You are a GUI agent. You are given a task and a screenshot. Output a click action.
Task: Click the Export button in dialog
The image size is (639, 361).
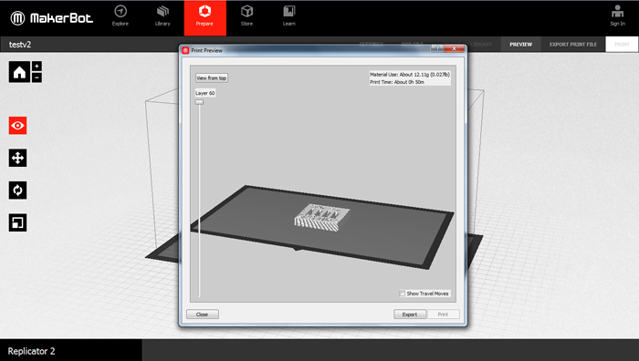pos(410,315)
